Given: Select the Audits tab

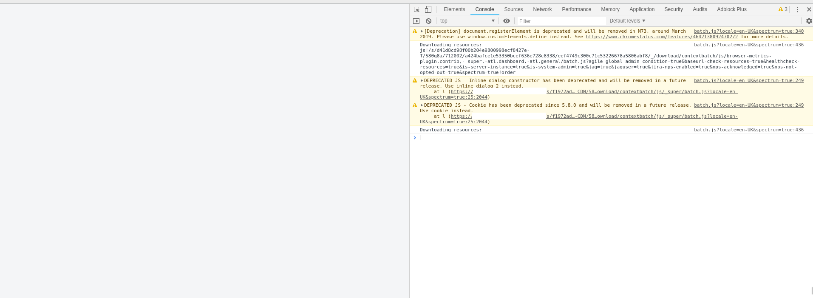Looking at the screenshot, I should click(700, 9).
